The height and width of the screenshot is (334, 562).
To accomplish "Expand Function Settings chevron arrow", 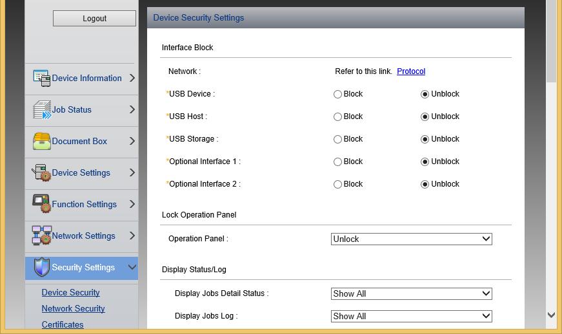I will [132, 204].
